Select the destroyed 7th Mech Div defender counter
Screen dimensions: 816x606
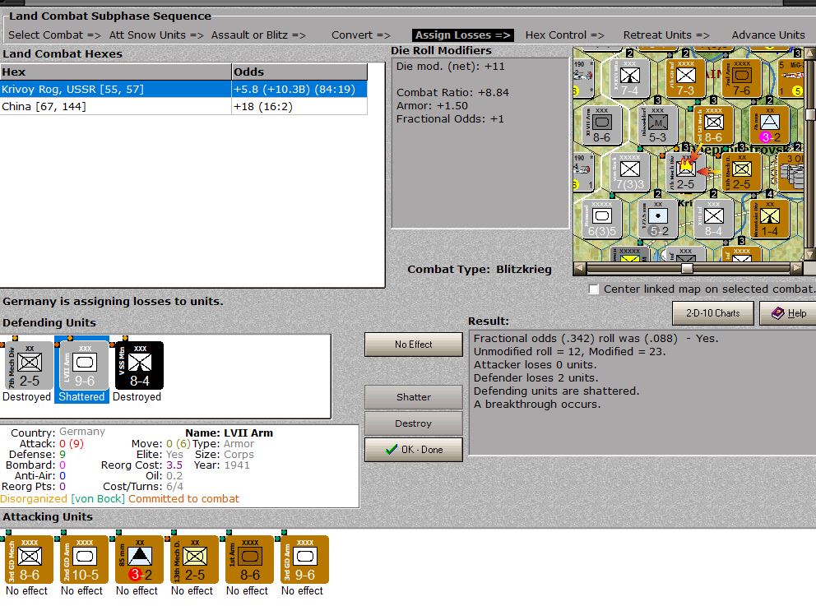click(29, 366)
